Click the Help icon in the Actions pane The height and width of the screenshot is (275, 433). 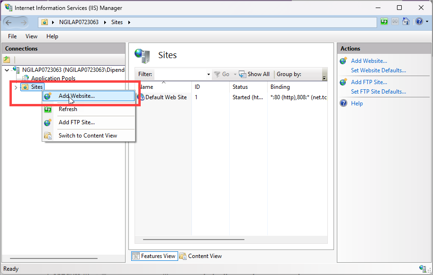click(x=343, y=103)
